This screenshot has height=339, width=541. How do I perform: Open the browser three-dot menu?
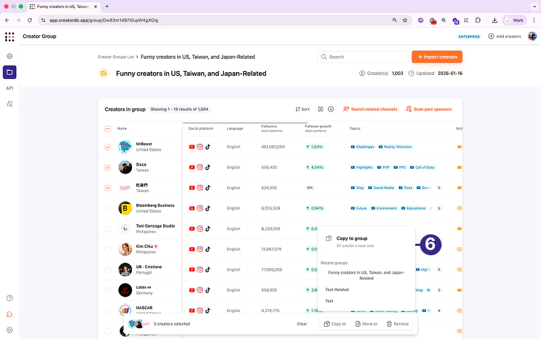[534, 20]
